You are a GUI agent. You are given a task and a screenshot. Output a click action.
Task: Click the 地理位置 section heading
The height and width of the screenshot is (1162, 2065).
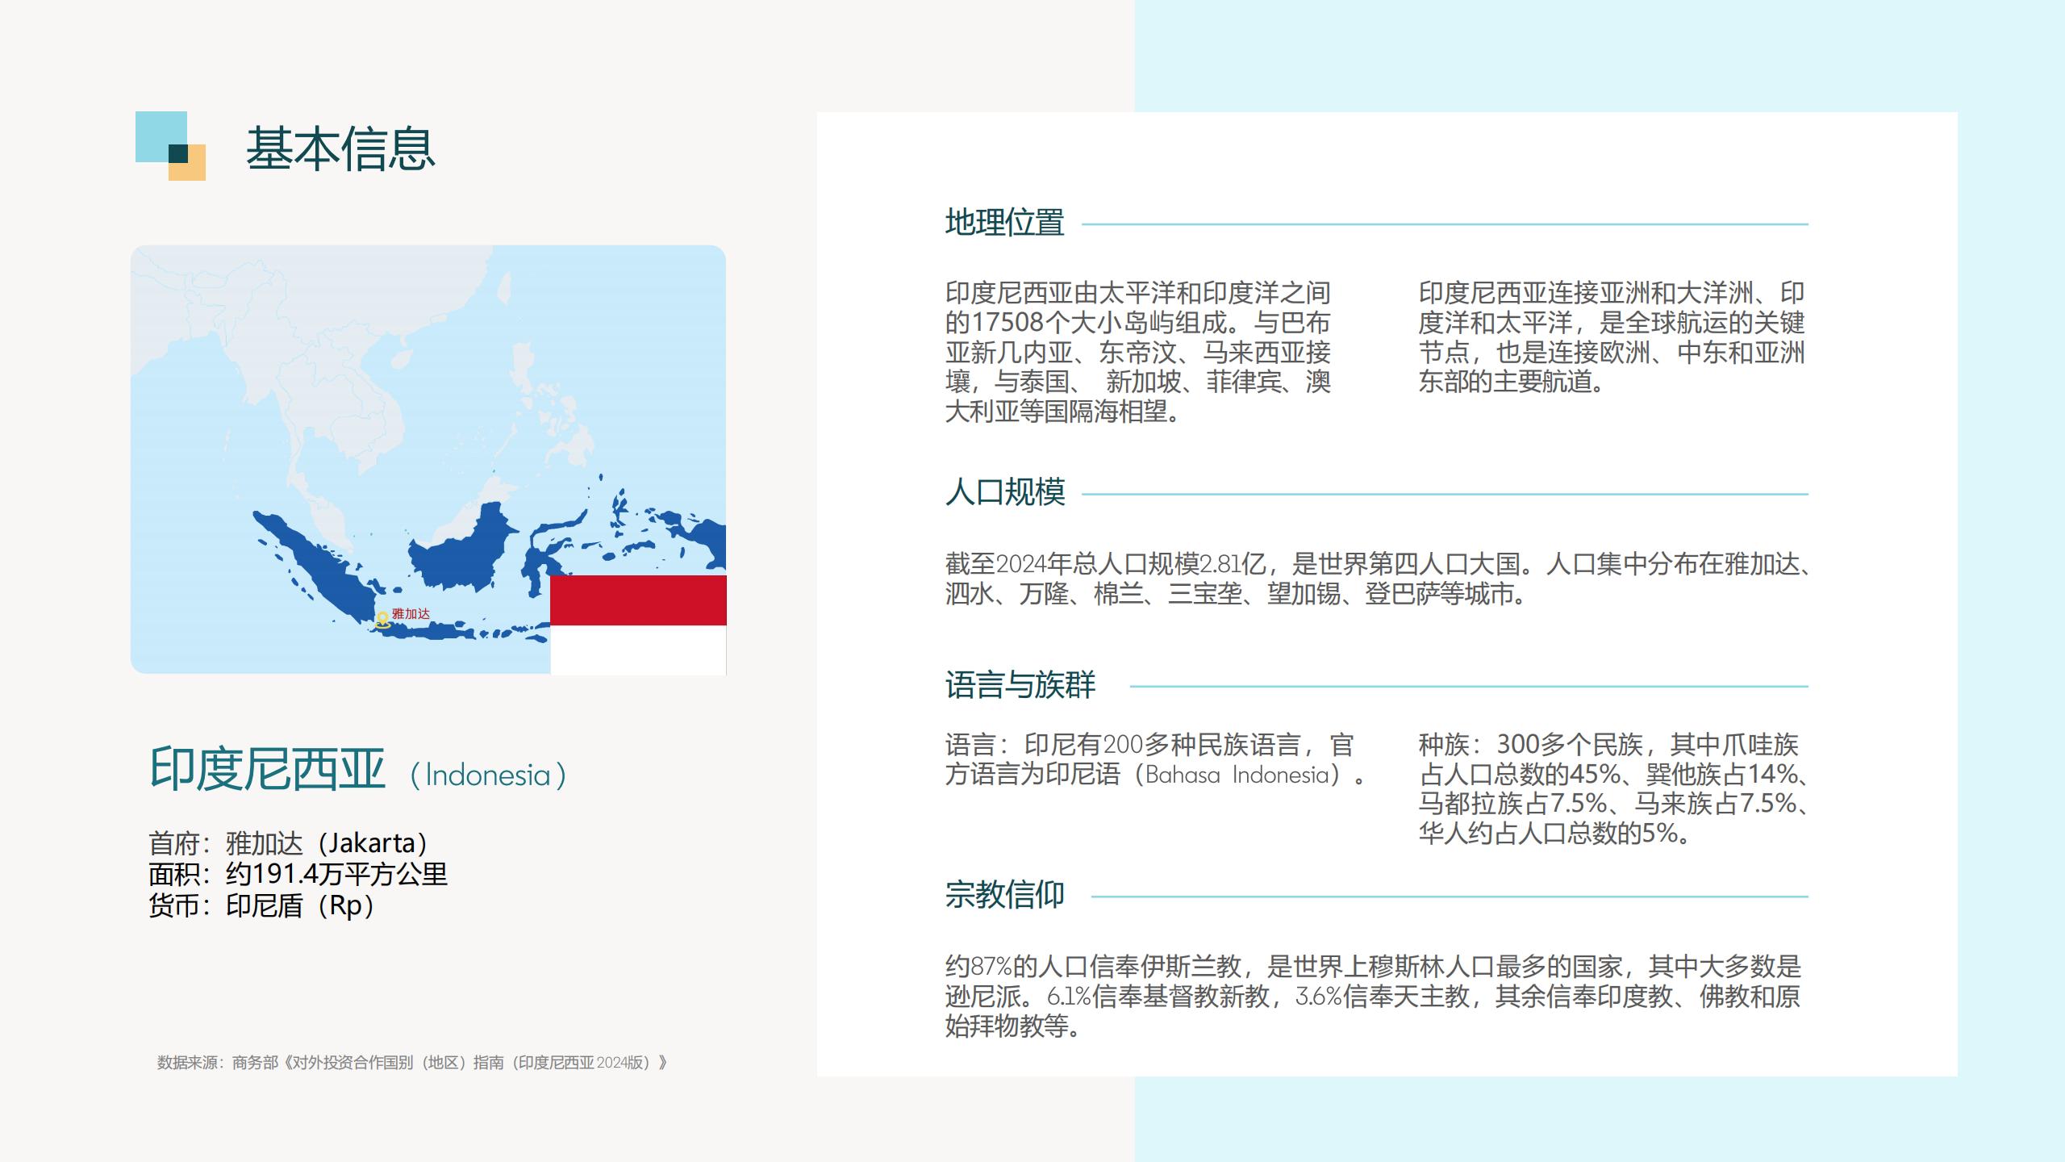tap(1004, 223)
